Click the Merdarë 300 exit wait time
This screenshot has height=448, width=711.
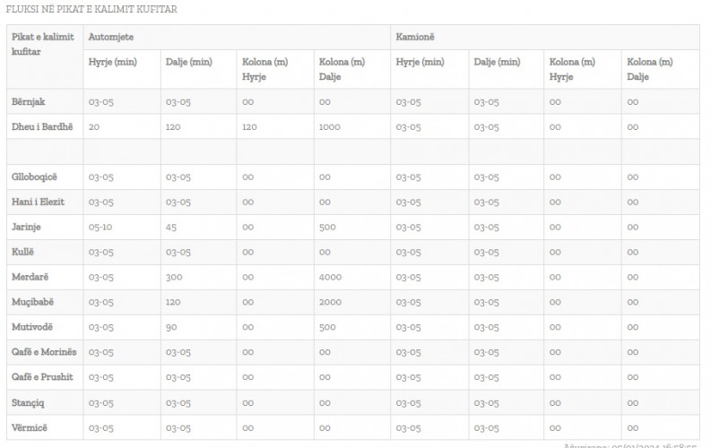click(174, 277)
